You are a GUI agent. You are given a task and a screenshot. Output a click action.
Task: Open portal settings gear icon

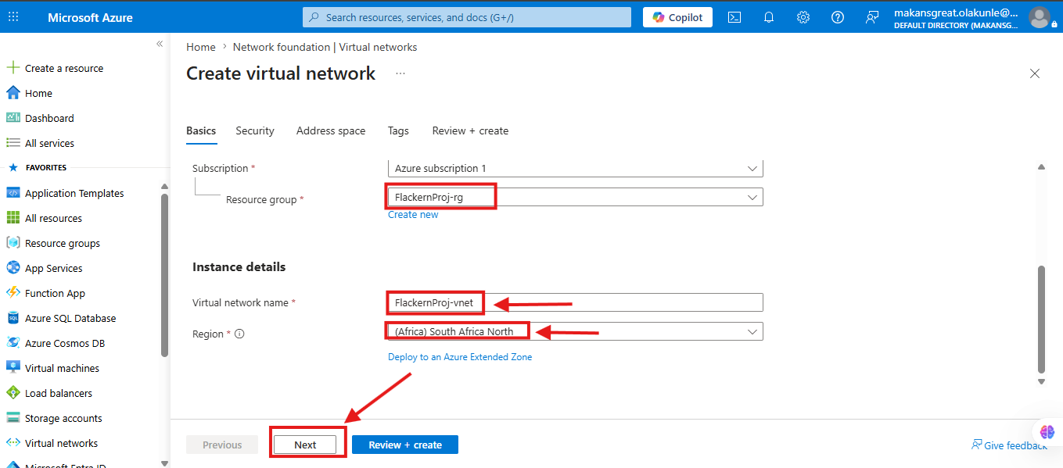point(803,17)
